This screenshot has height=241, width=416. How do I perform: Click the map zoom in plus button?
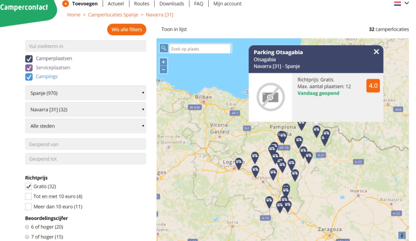163,62
